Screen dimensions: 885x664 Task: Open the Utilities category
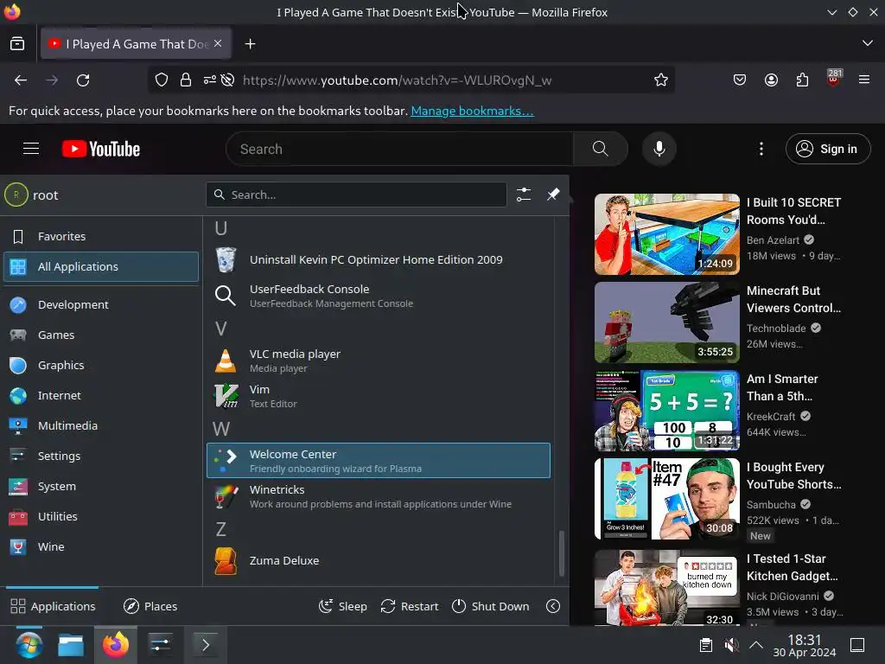101,517
